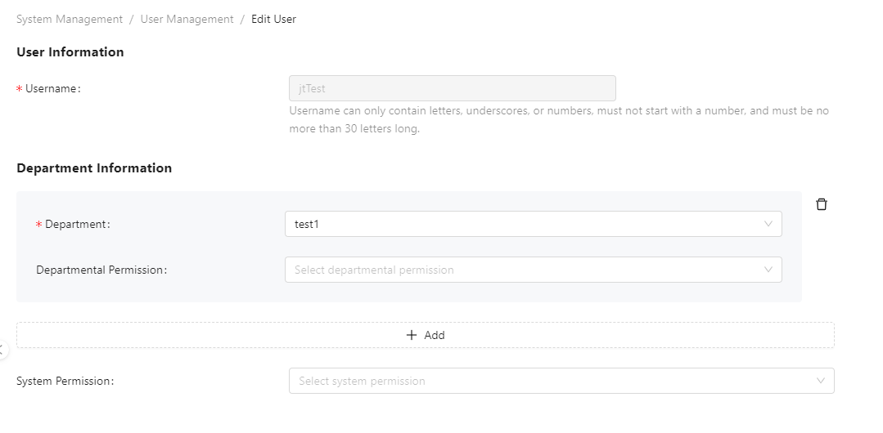This screenshot has width=883, height=433.
Task: Click the User Information section heading
Action: coord(70,52)
